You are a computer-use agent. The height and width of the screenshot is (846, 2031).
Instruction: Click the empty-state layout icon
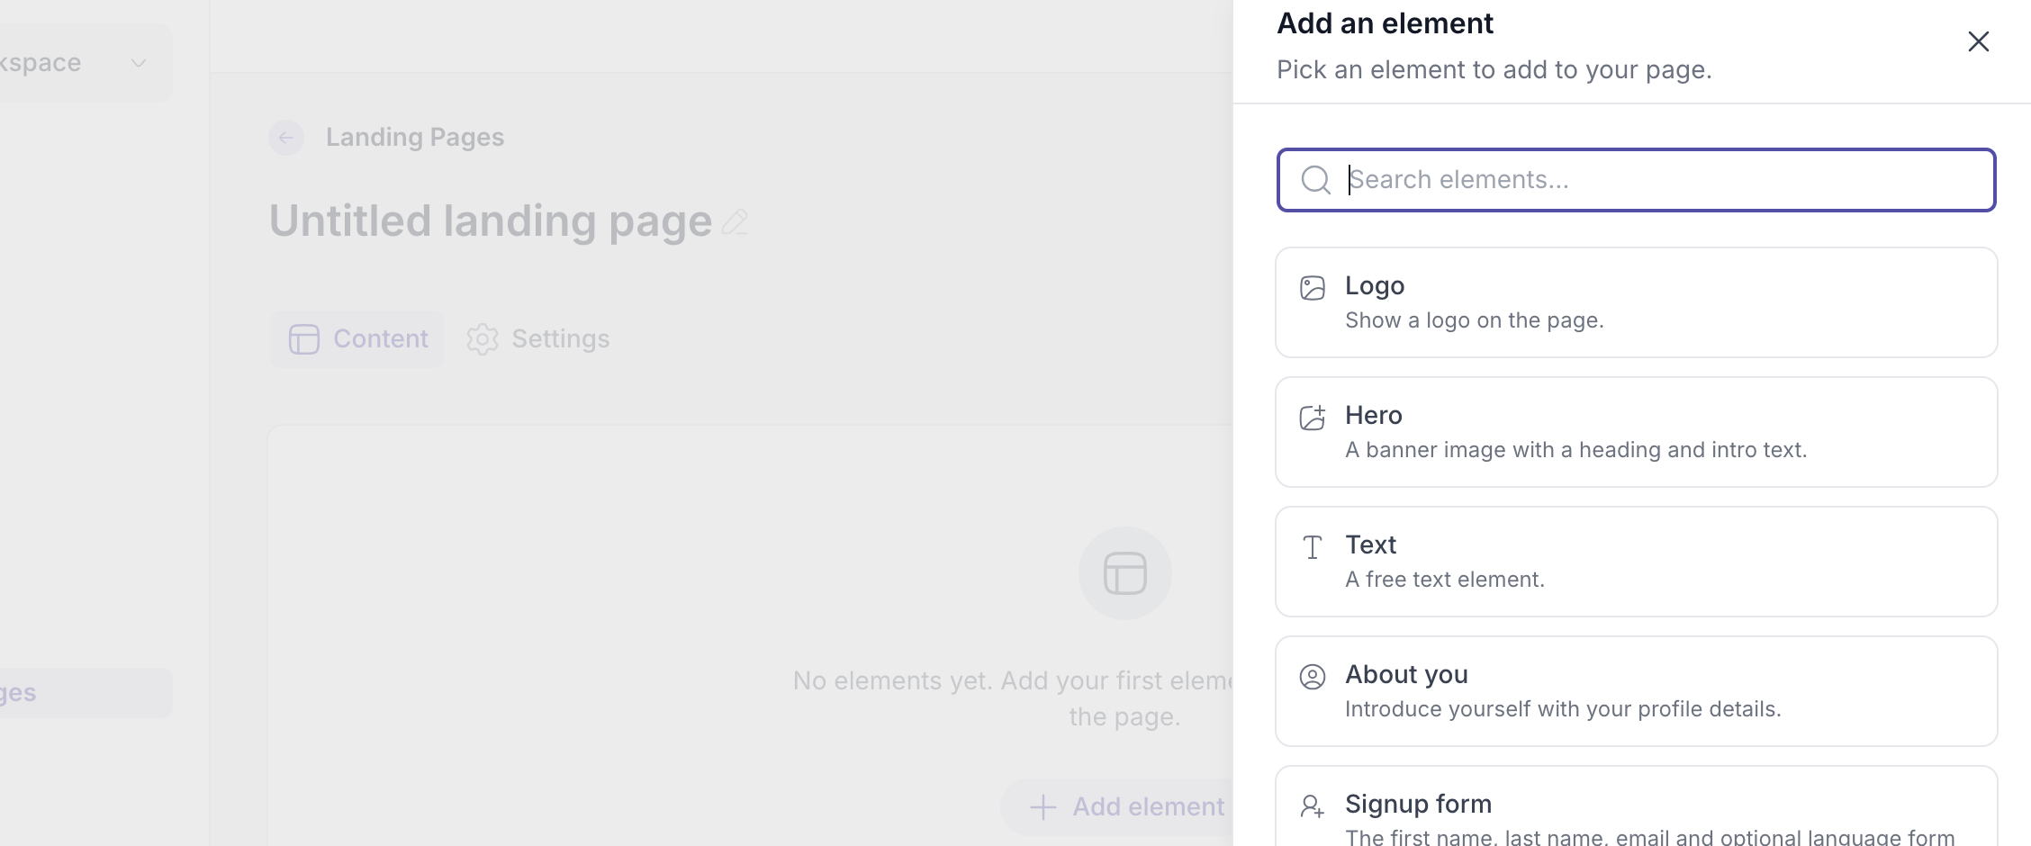click(x=1125, y=573)
